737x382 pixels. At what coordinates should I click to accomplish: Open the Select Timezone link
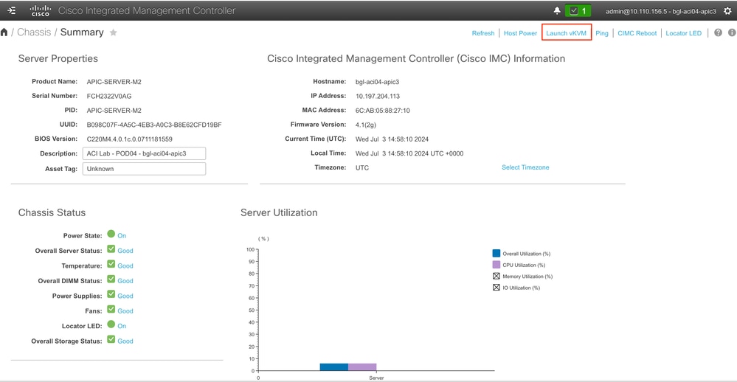point(525,167)
